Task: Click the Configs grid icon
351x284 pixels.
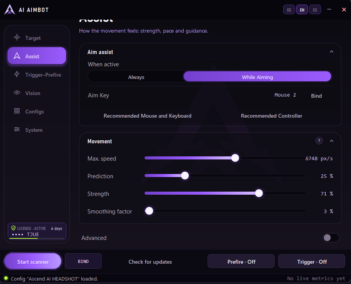Action: (17, 111)
